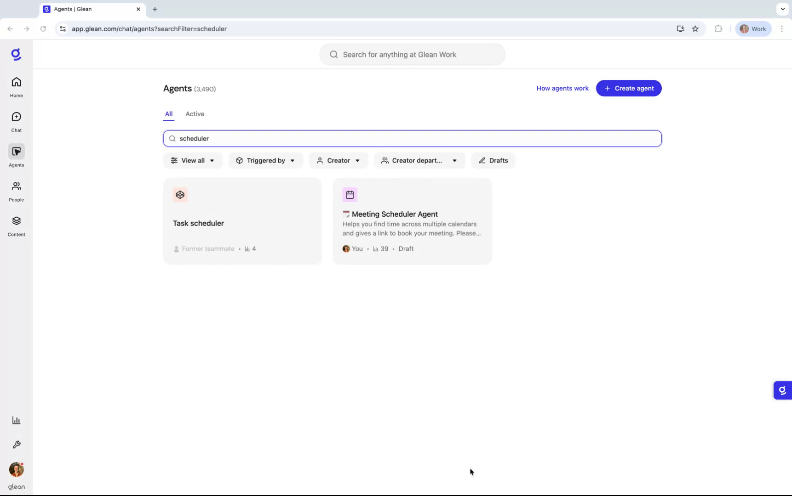792x496 pixels.
Task: Expand the Creator department filter
Action: tap(419, 160)
